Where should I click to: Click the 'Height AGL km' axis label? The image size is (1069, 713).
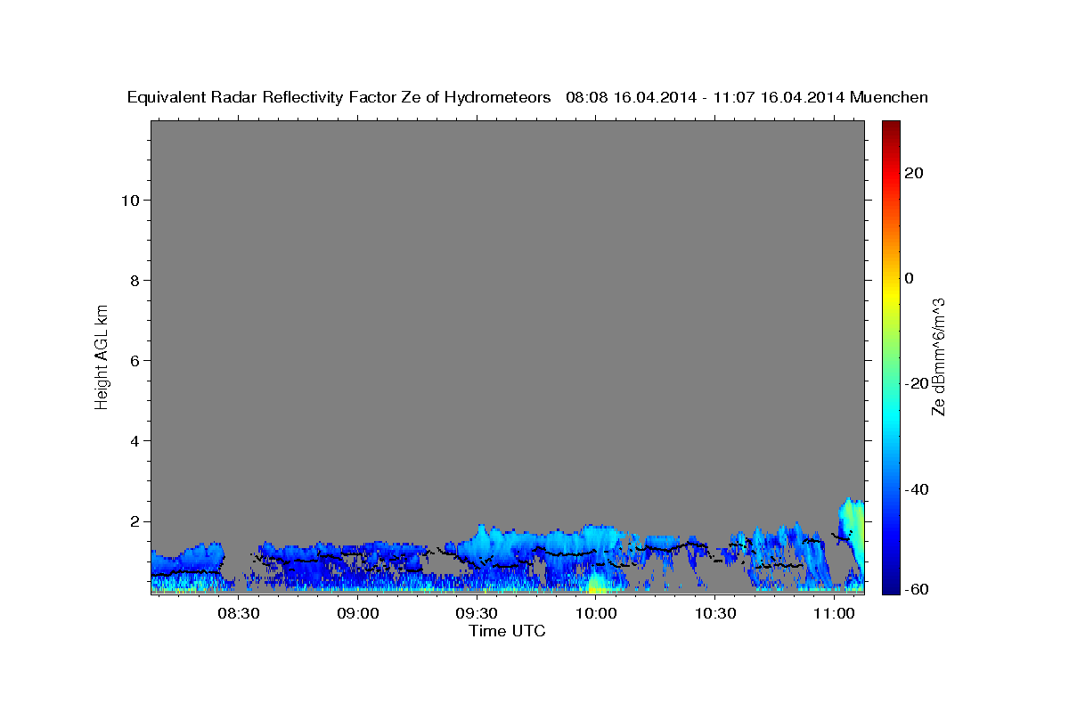click(102, 356)
